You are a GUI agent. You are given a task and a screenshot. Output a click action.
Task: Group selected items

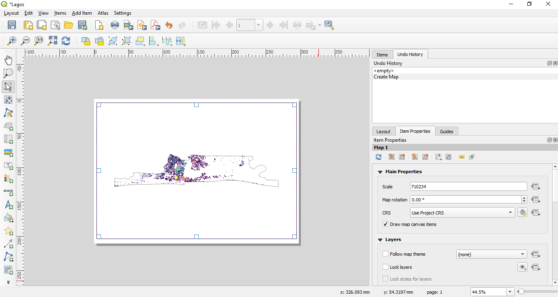tap(113, 41)
